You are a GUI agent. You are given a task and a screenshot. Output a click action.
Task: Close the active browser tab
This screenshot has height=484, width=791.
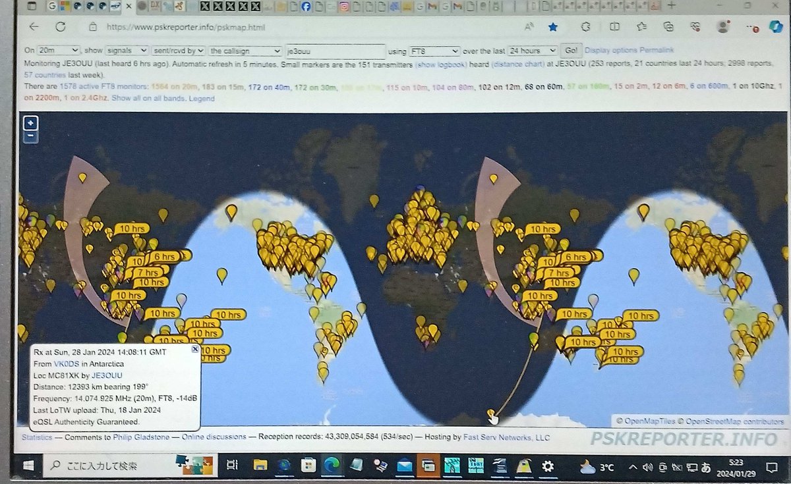[128, 7]
